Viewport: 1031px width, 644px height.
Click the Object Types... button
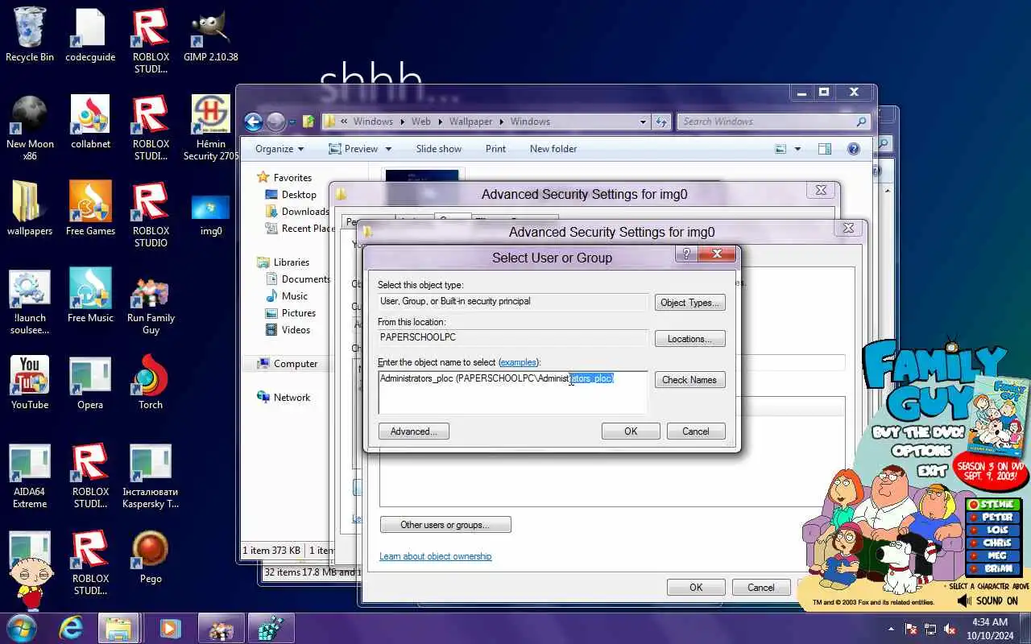690,303
